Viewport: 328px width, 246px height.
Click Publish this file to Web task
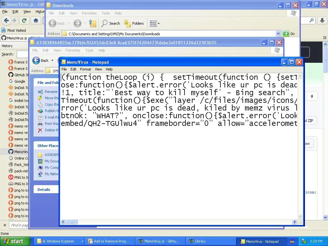pos(49,111)
